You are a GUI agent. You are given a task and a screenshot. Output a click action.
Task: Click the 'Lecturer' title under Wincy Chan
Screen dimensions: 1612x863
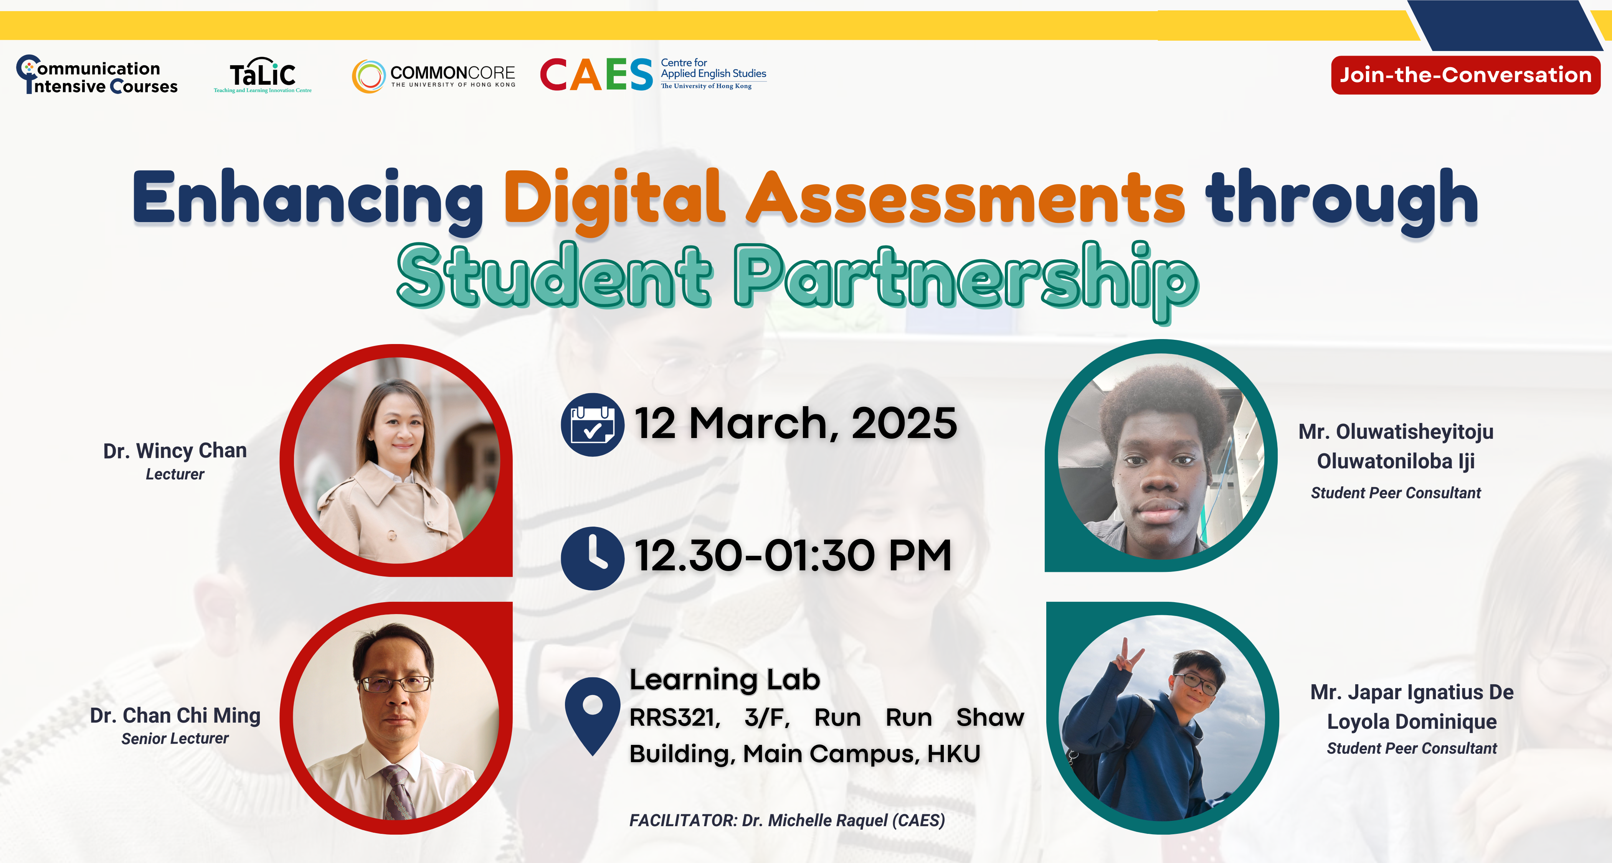pyautogui.click(x=175, y=475)
